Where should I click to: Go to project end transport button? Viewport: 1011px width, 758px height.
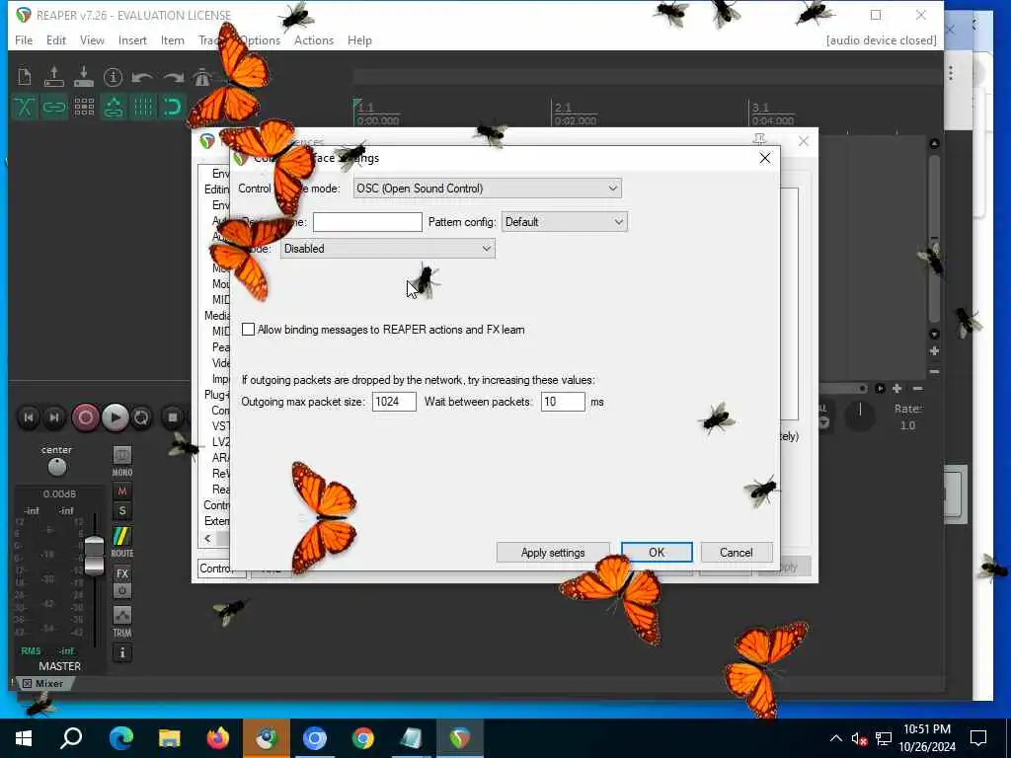tap(54, 417)
